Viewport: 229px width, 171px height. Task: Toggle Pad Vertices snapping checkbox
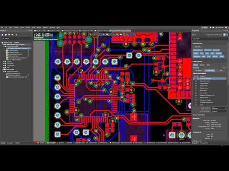pyautogui.click(x=196, y=88)
